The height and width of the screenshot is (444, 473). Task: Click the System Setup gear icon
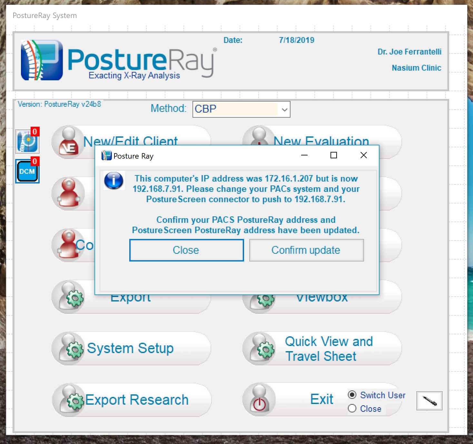click(x=68, y=348)
